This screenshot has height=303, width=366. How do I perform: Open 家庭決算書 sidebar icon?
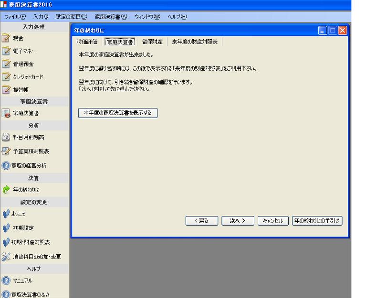(6, 113)
